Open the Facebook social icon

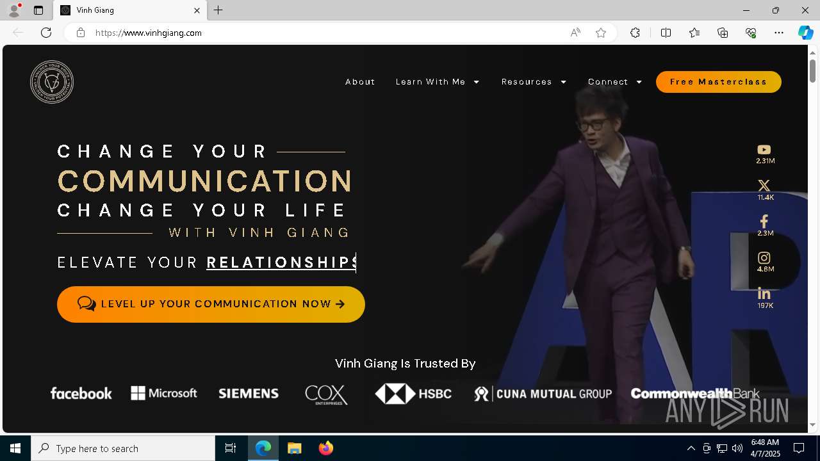pyautogui.click(x=764, y=222)
